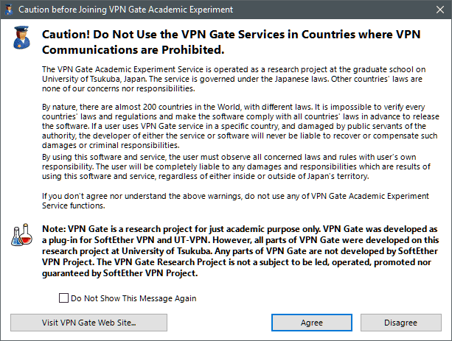This screenshot has height=341, width=452.
Task: Click 'guaranteed by SoftEther VPN Project' final note line
Action: 120,273
